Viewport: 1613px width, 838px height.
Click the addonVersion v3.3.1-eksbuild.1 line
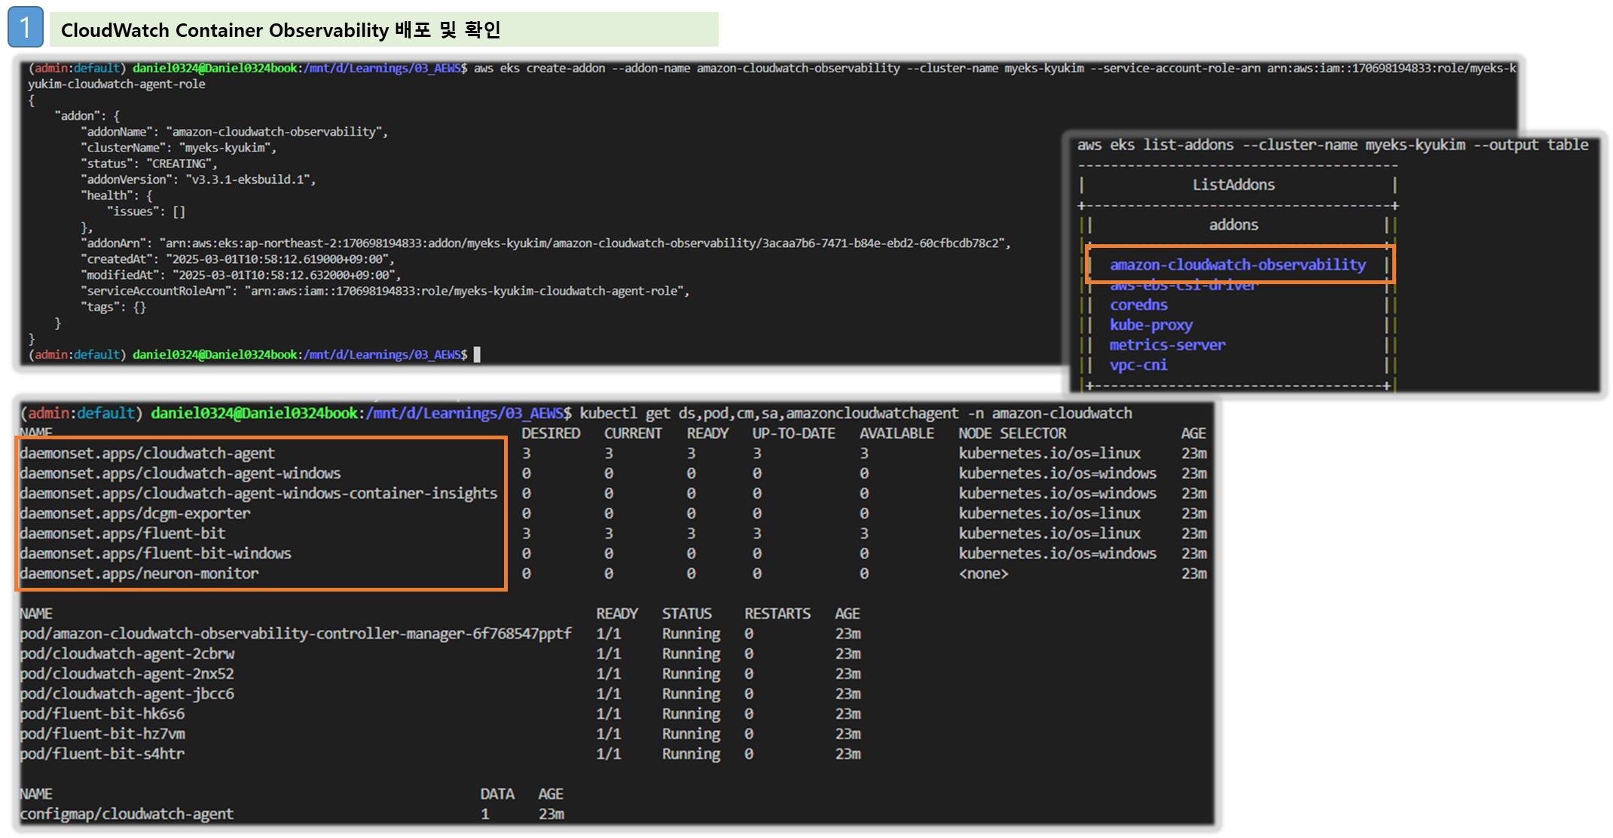pos(198,179)
